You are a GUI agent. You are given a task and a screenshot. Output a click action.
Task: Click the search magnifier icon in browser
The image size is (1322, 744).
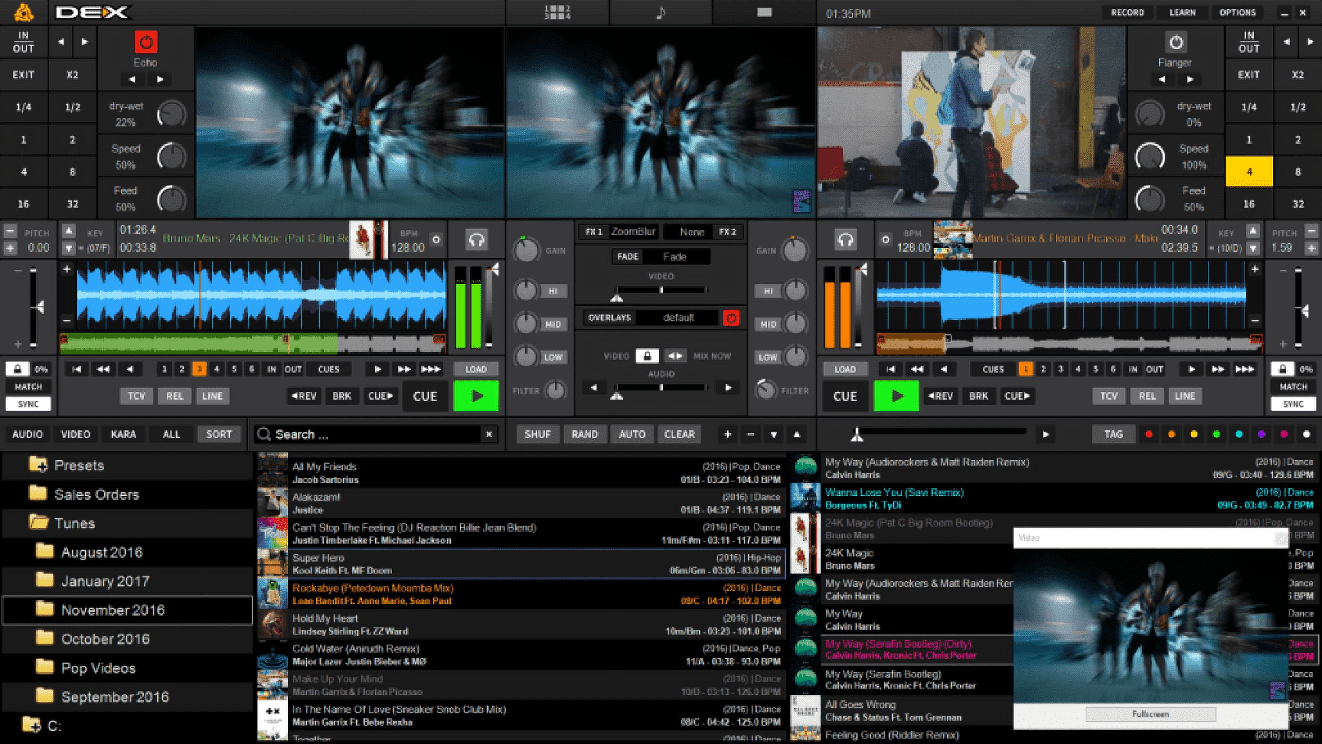(264, 434)
